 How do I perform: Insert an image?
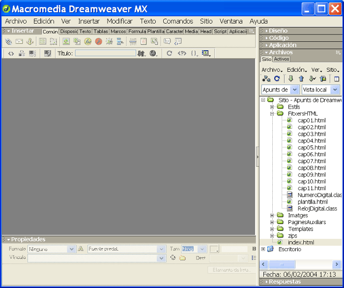click(x=66, y=41)
